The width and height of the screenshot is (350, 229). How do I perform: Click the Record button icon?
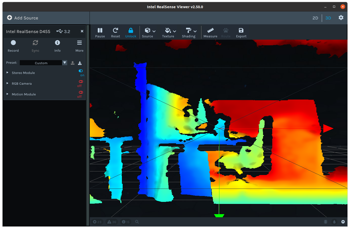click(x=13, y=43)
